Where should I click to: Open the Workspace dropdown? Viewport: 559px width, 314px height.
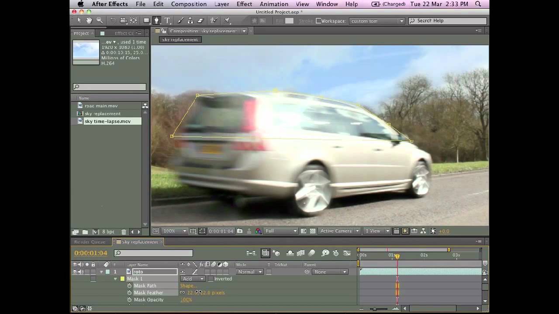point(377,21)
